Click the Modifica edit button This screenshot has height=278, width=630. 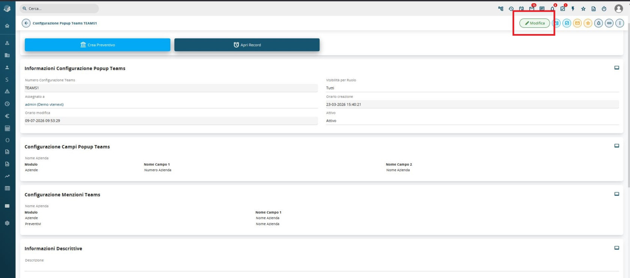click(x=534, y=23)
